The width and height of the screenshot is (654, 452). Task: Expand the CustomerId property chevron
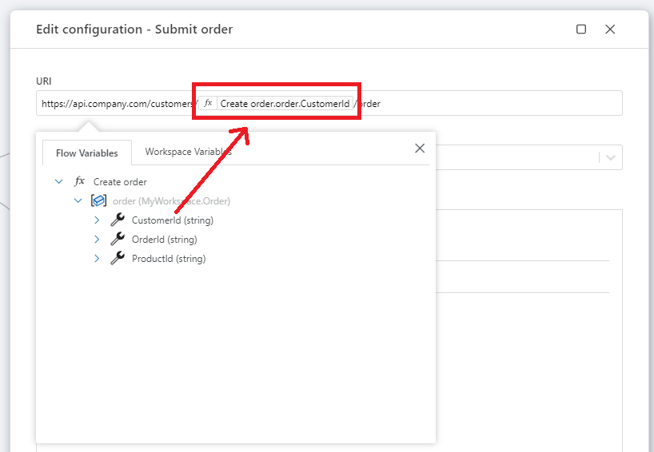tap(97, 220)
